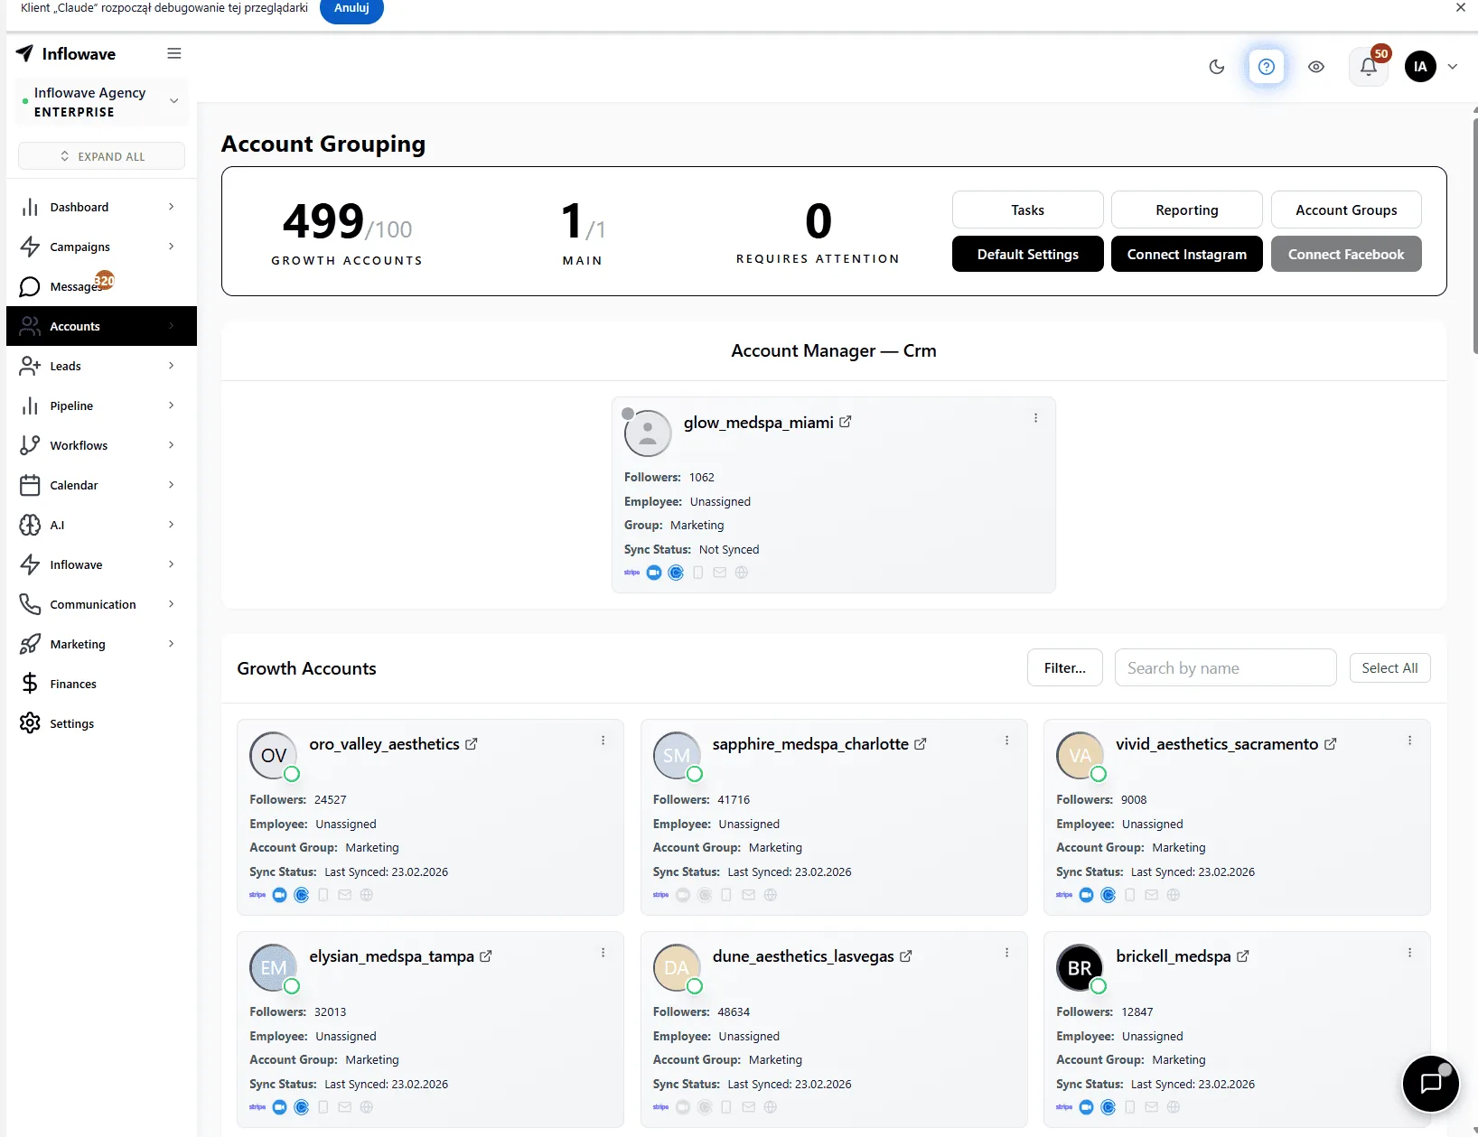Select Accounts sidebar item
The width and height of the screenshot is (1478, 1137).
(101, 326)
